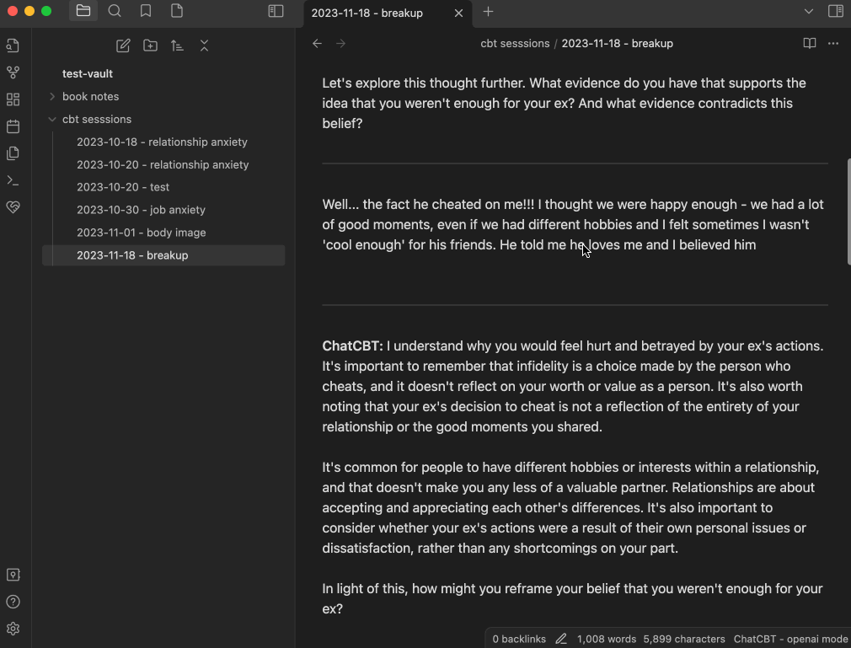Open the 2023-10-30 - job anxiety note

pyautogui.click(x=163, y=210)
